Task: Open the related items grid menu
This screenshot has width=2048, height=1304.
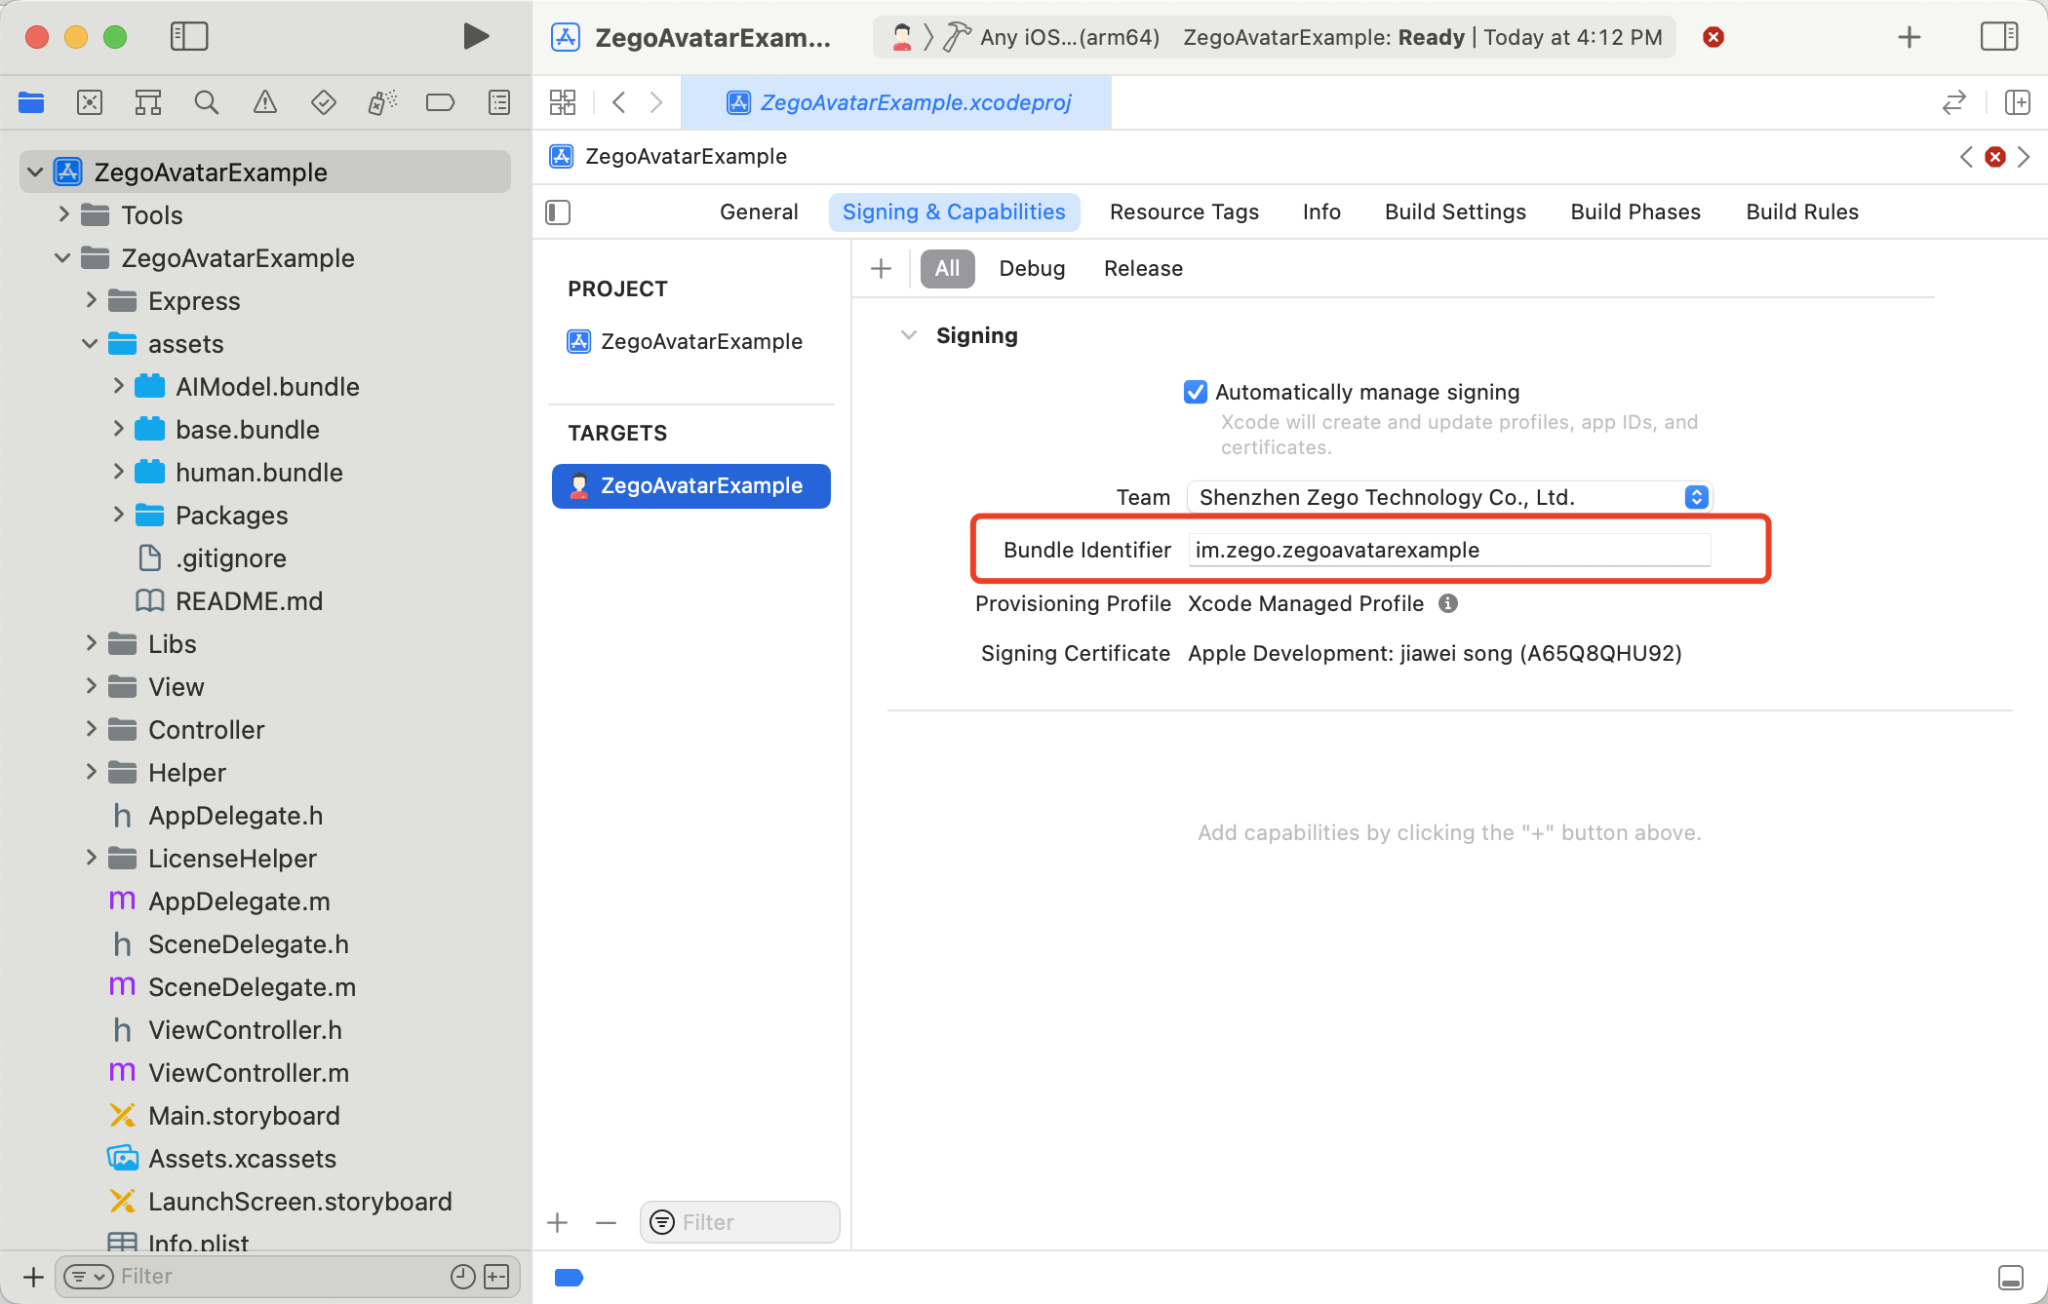Action: (563, 102)
